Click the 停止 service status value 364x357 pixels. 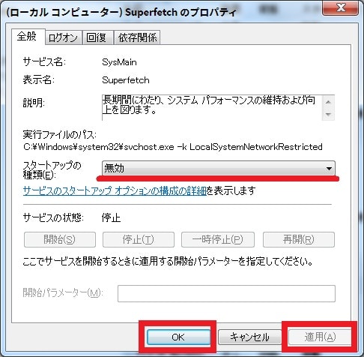click(x=111, y=218)
